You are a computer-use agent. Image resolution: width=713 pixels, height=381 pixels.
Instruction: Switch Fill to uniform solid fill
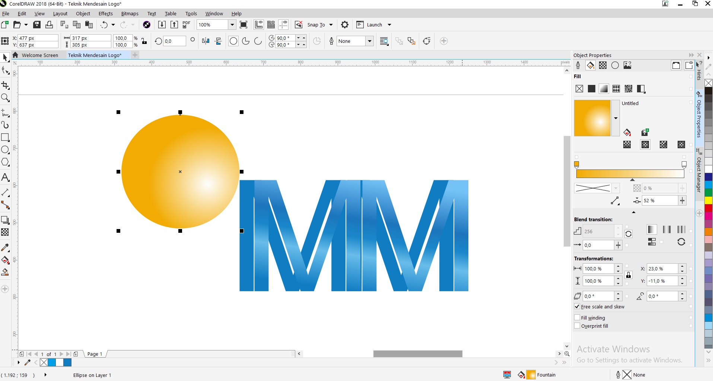[x=591, y=89]
